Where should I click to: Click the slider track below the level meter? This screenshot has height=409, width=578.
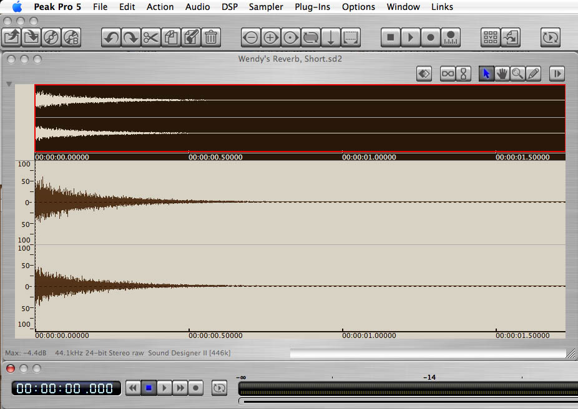408,402
